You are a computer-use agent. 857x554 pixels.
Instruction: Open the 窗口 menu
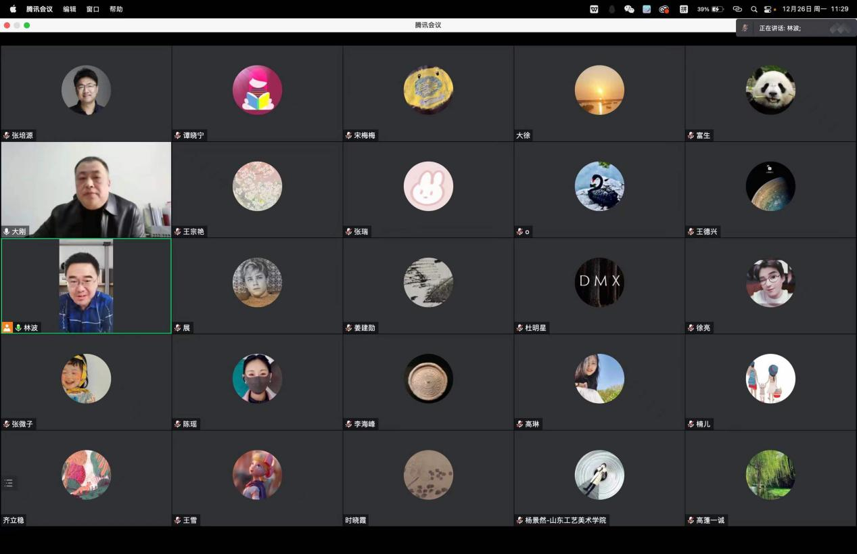tap(93, 9)
